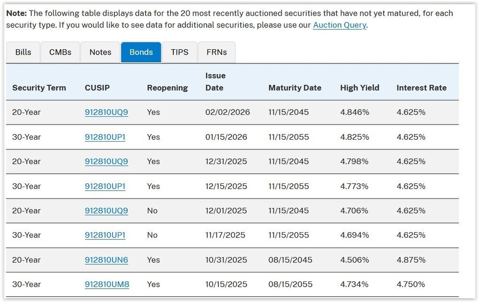479x302 pixels.
Task: Click the Maturity Date column header
Action: (295, 88)
